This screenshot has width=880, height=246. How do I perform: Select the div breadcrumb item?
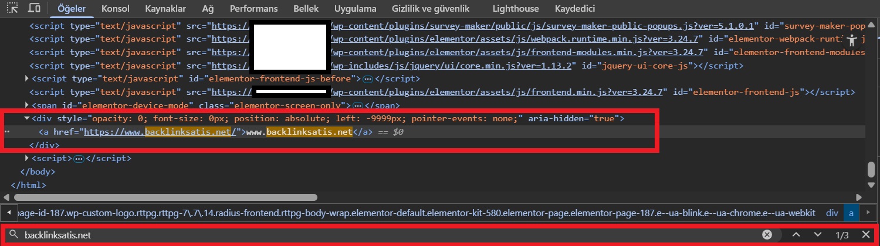832,214
